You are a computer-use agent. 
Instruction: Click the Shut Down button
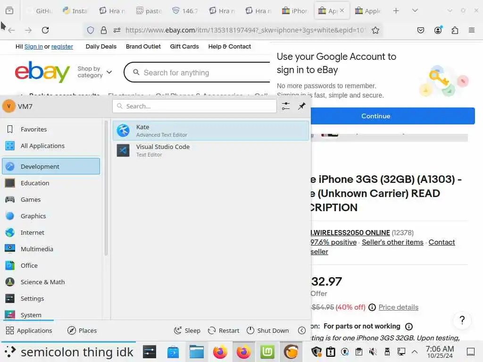(x=268, y=330)
